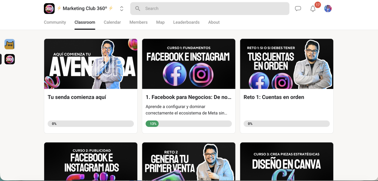Open the About tab
Screen dimensions: 378x181
(x=214, y=22)
